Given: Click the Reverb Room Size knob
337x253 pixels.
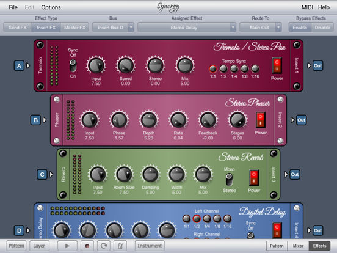Looking at the screenshot, I should (x=124, y=175).
